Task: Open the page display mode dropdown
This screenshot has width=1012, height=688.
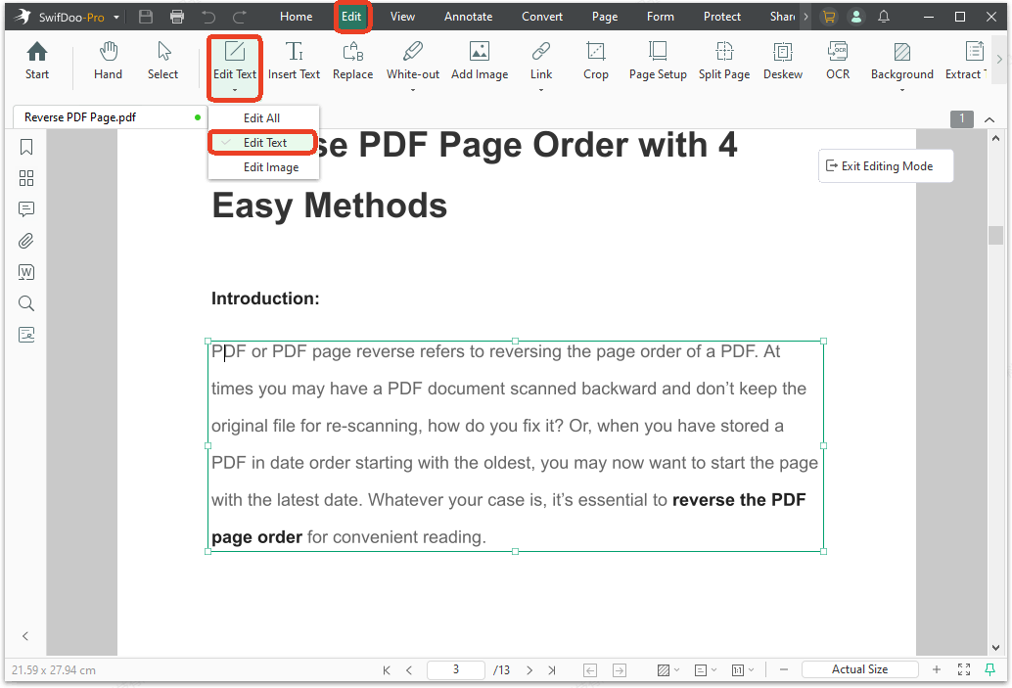Action: [706, 670]
